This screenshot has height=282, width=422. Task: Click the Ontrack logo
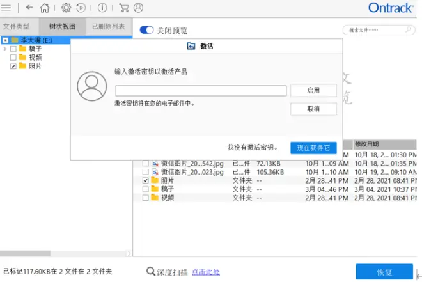[391, 8]
